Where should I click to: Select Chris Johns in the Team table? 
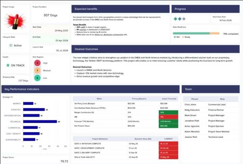pyautogui.click(x=190, y=104)
